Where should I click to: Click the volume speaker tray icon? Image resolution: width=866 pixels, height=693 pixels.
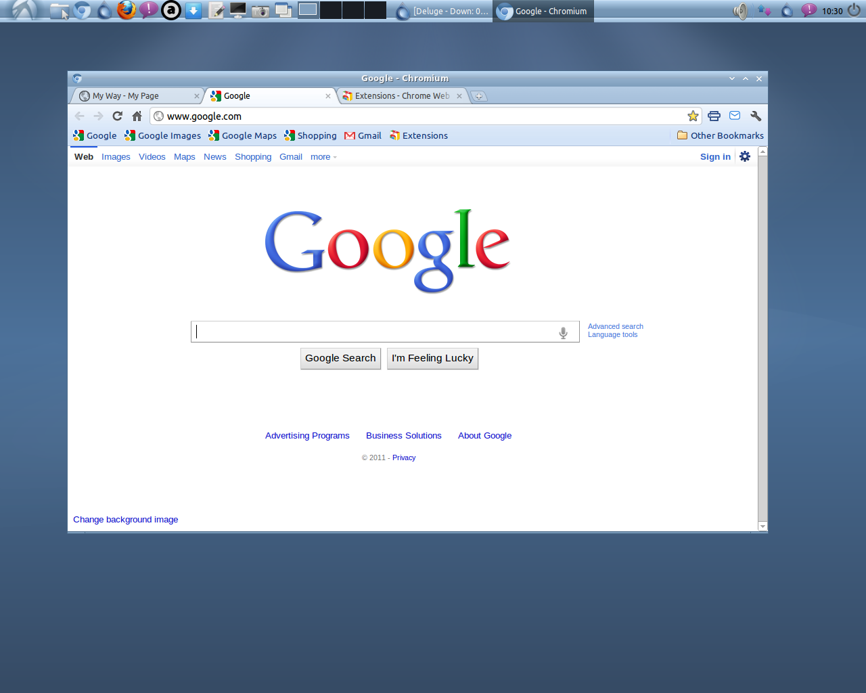pyautogui.click(x=741, y=11)
